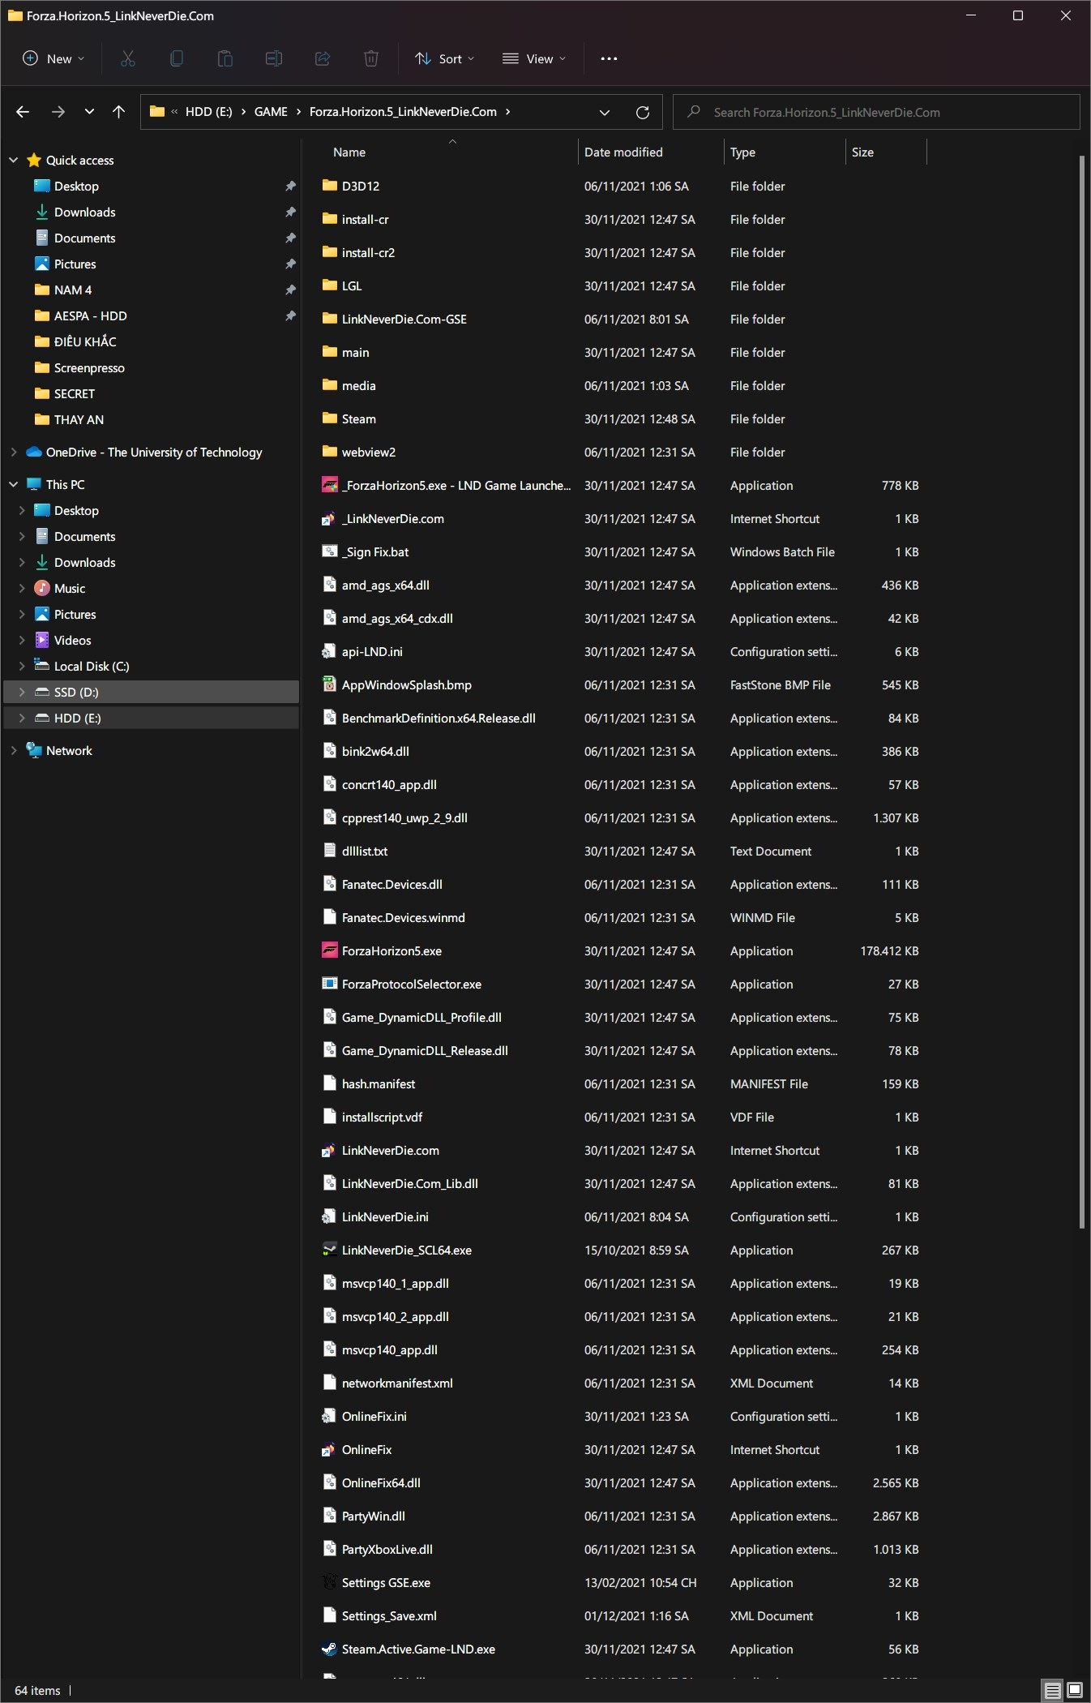Click the Share icon in toolbar
1091x1703 pixels.
click(322, 58)
